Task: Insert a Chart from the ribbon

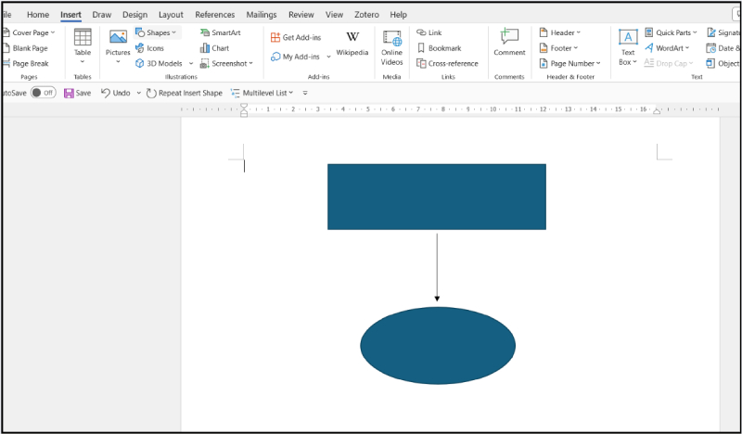Action: tap(205, 48)
